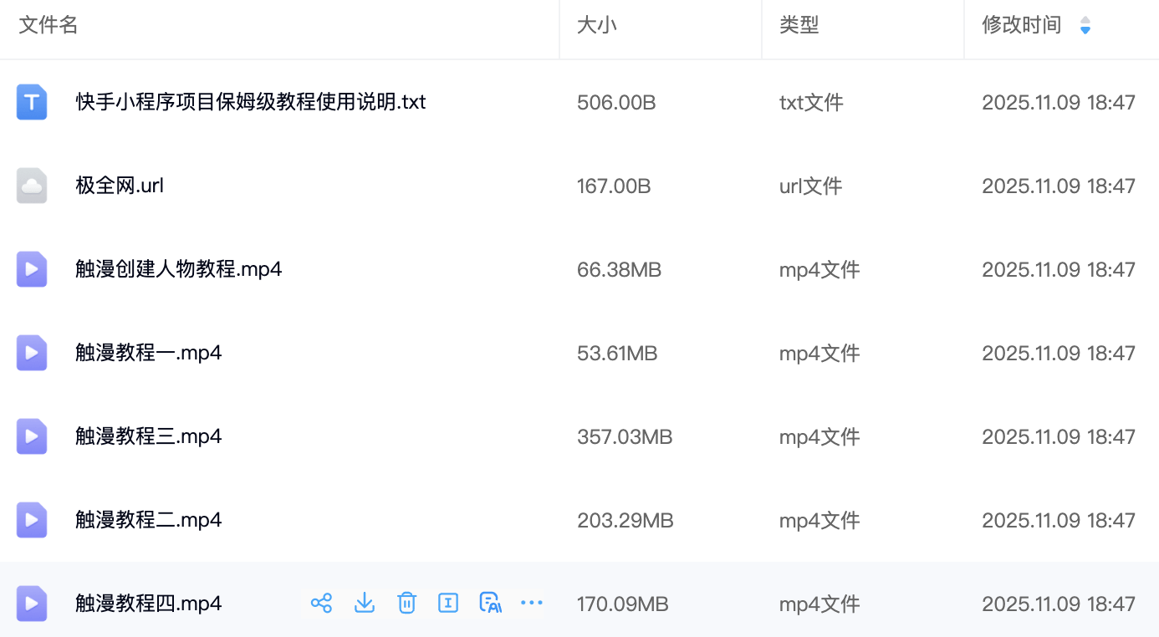Download the 触漫教程四.mp4 file
The height and width of the screenshot is (637, 1159).
pos(365,603)
